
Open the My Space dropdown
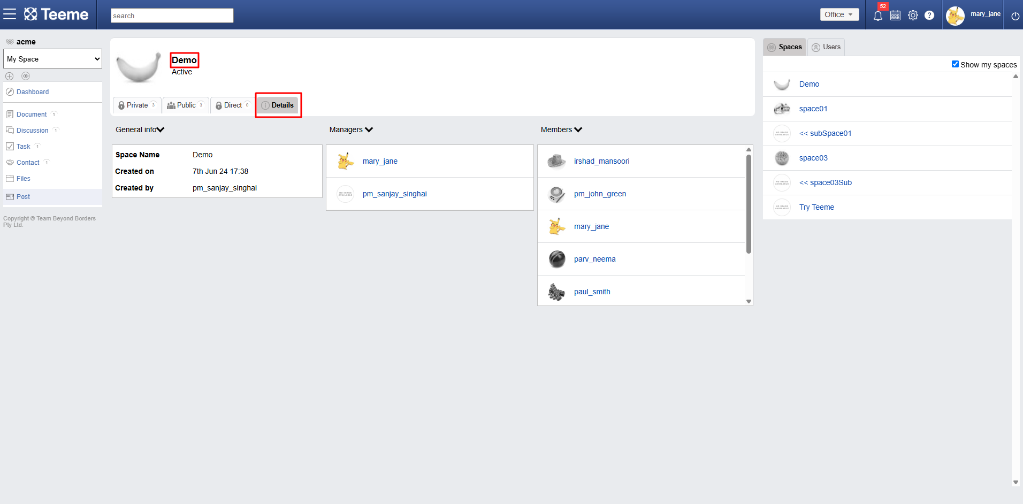click(52, 59)
